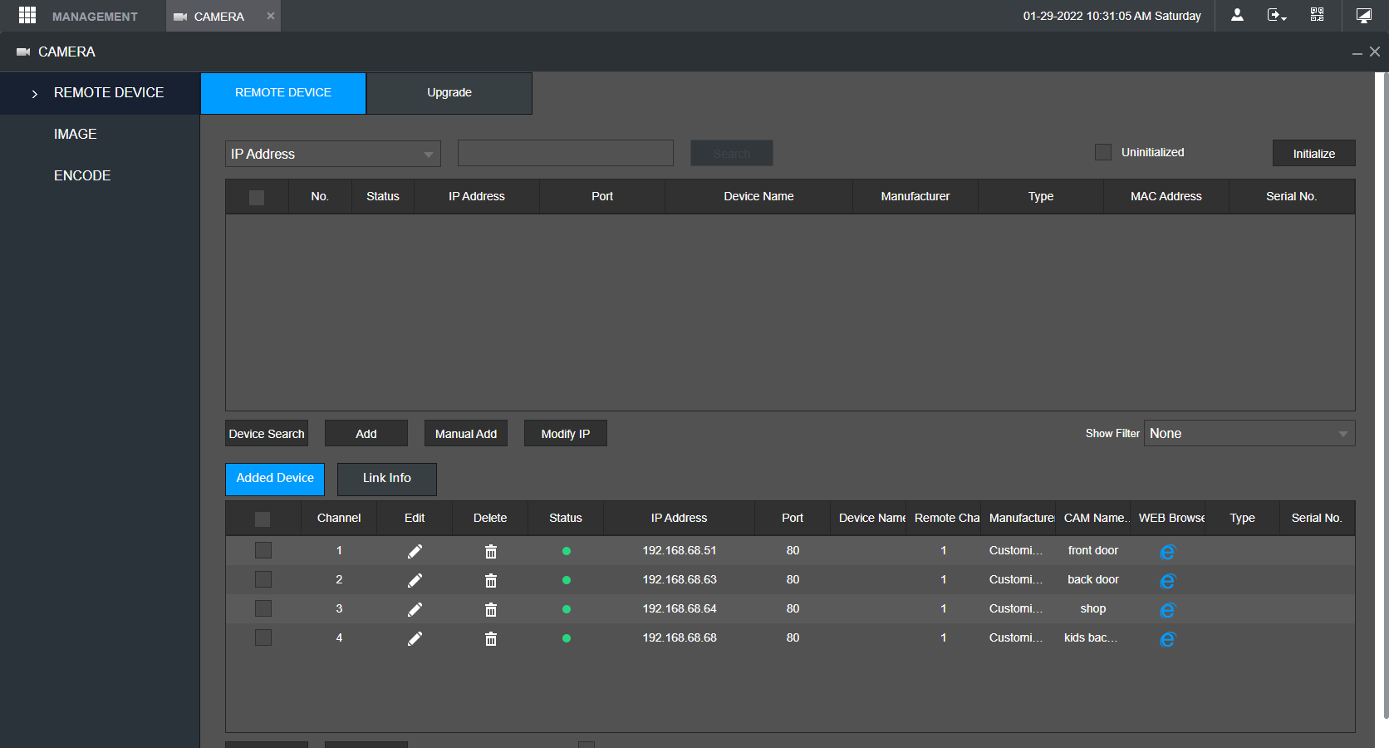Viewport: 1389px width, 748px height.
Task: Open IMAGE in the sidebar
Action: point(76,134)
